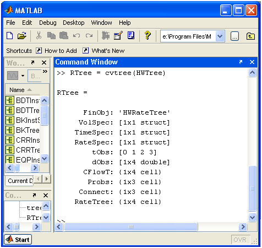This screenshot has height=248, width=262.
Task: Paste with the clipboard icon
Action: point(64,35)
